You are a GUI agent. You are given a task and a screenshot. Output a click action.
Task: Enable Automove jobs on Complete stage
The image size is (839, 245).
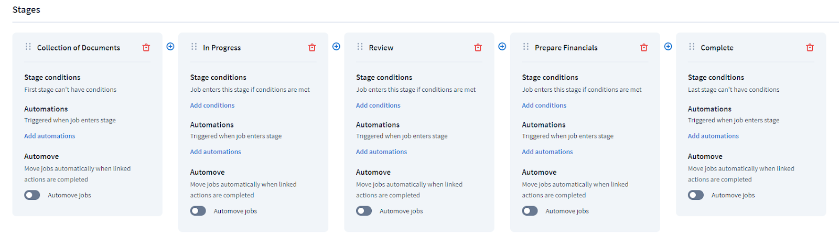[x=696, y=195]
